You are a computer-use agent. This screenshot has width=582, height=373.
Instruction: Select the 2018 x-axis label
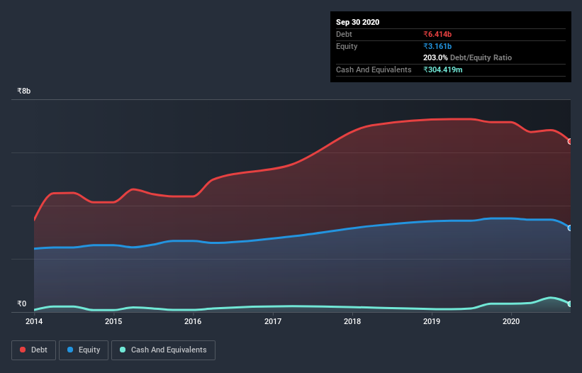pyautogui.click(x=352, y=321)
